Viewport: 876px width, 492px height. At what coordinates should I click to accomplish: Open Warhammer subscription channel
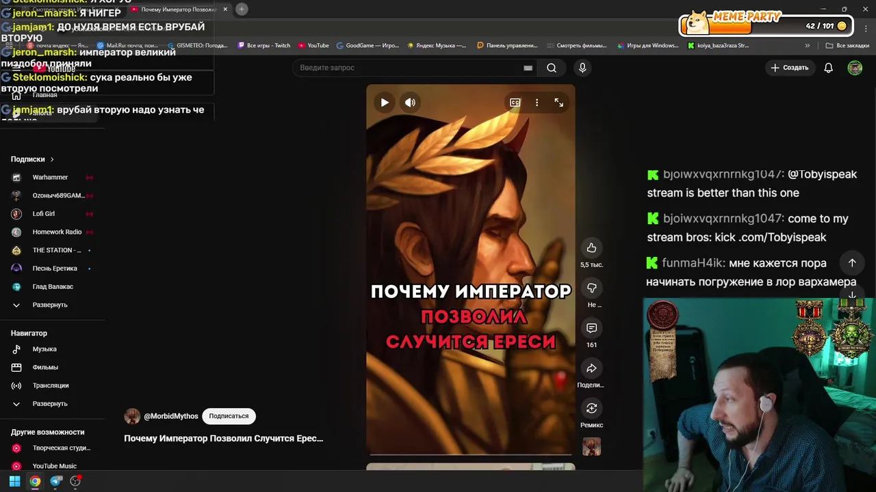[52, 177]
